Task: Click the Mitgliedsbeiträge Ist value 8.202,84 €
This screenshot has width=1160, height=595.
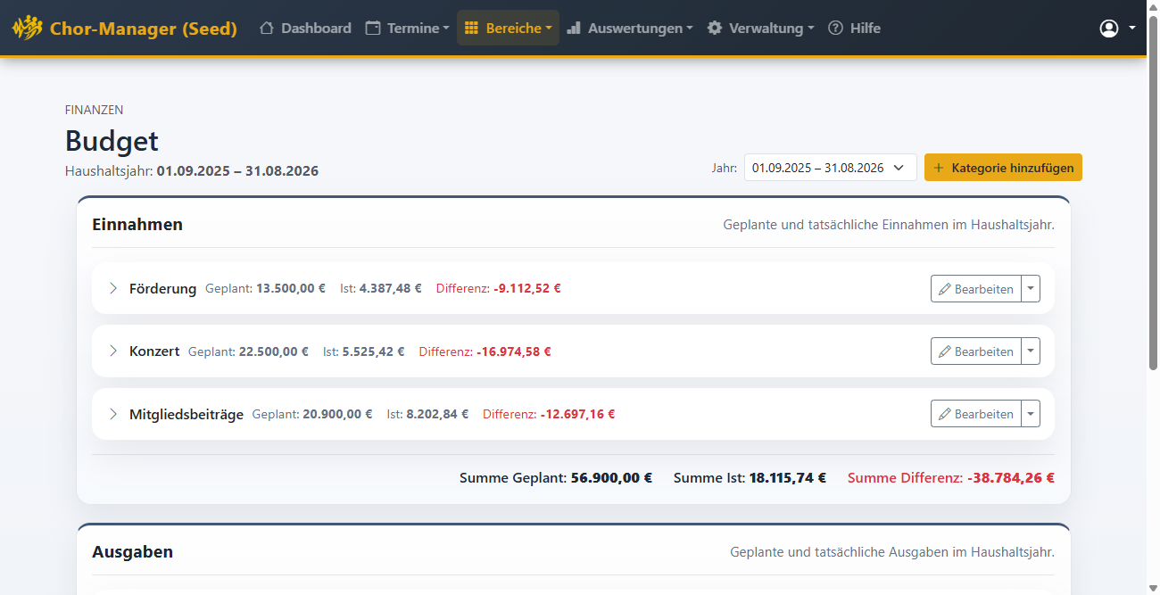Action: click(437, 414)
